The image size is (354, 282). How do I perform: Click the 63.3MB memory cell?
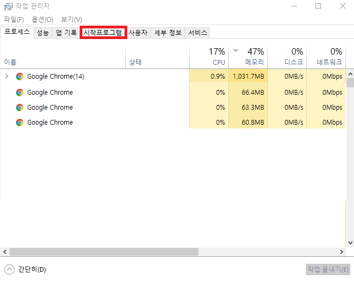point(248,108)
